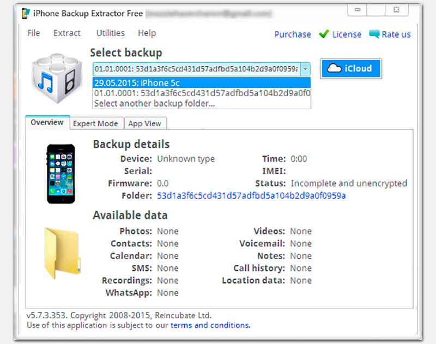Screen dimensions: 436x344
Task: Open the Extract menu
Action: (66, 33)
